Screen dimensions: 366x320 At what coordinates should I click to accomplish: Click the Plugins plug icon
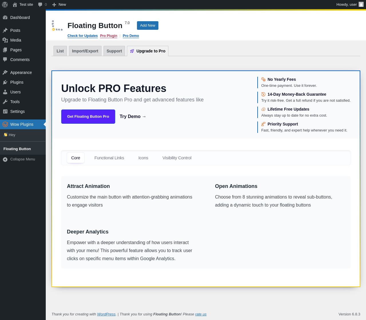pyautogui.click(x=5, y=82)
